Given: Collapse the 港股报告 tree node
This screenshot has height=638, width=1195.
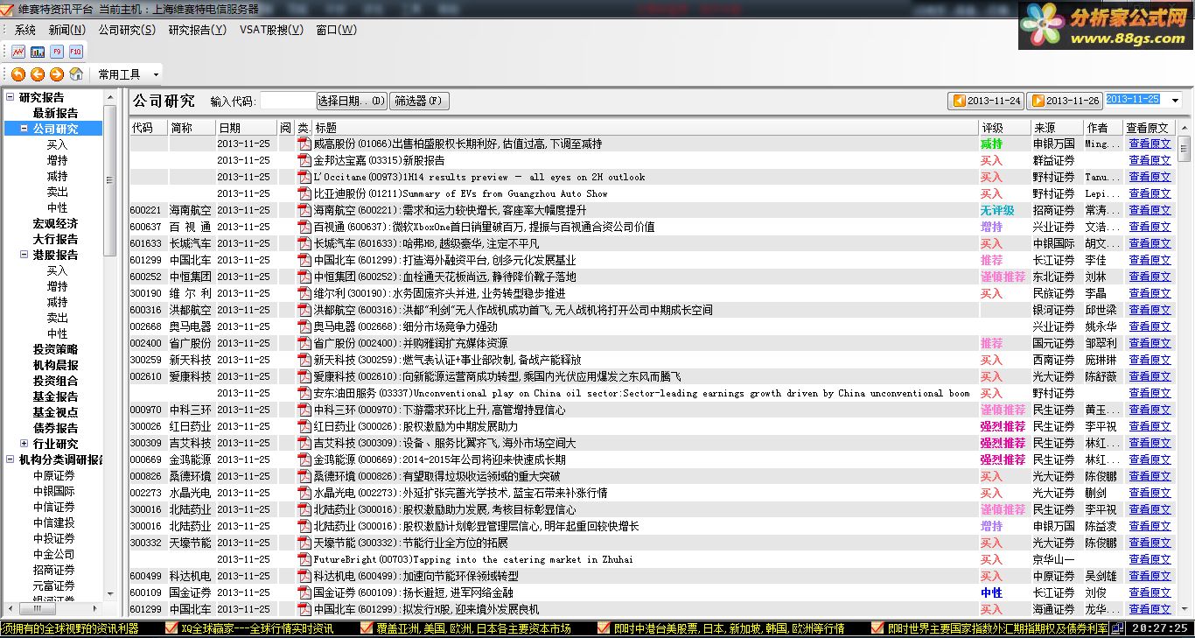Looking at the screenshot, I should point(24,255).
